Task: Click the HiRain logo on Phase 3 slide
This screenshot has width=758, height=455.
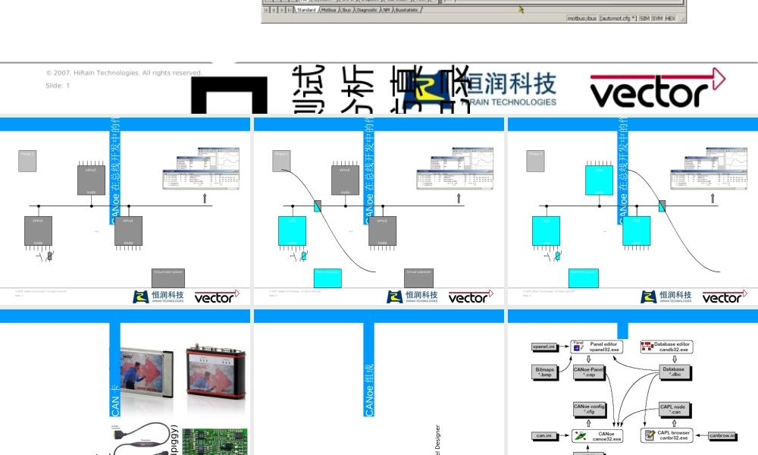Action: (666, 297)
